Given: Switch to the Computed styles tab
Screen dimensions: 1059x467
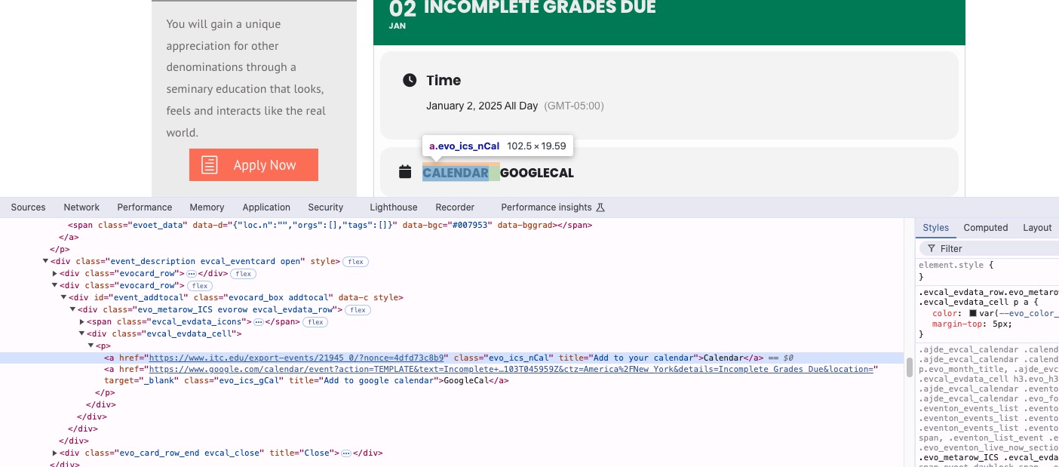Looking at the screenshot, I should tap(985, 228).
